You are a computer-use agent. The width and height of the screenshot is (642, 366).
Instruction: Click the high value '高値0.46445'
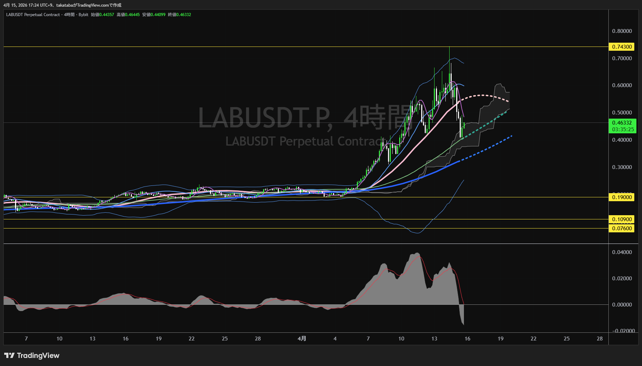(128, 15)
